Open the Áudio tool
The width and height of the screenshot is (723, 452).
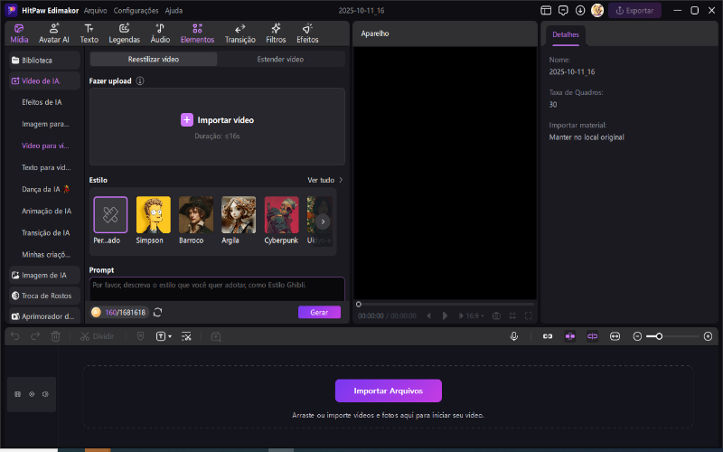pos(160,33)
